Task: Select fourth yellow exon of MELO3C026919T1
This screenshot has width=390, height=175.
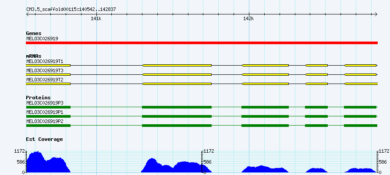Action: pyautogui.click(x=317, y=65)
